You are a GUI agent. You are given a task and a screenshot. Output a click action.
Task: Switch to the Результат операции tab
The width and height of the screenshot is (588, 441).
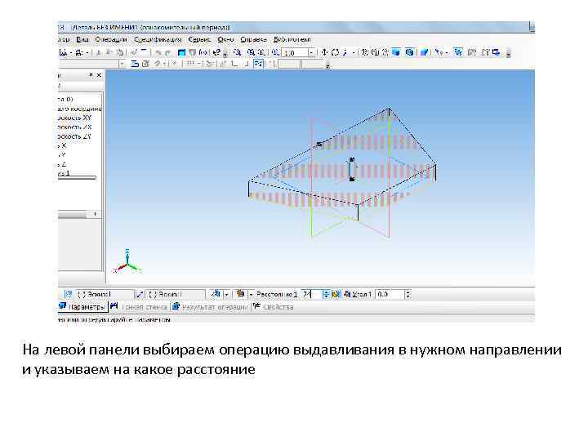point(210,307)
